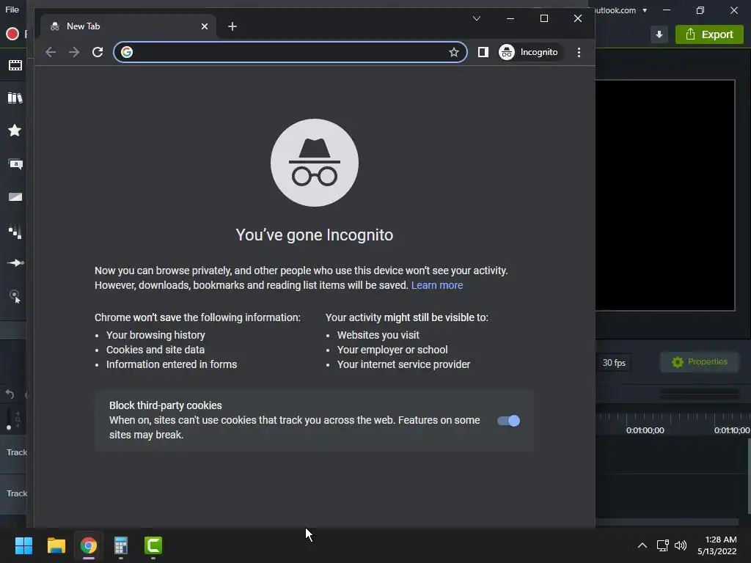Reload the current Chrome page

point(98,52)
